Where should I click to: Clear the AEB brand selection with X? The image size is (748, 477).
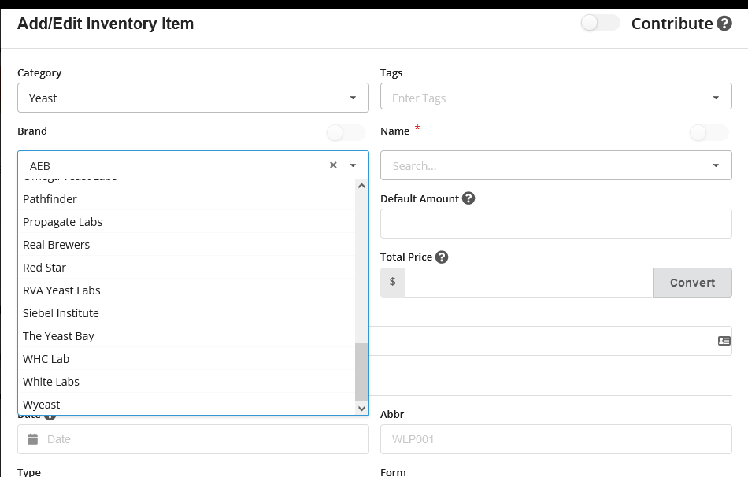[333, 165]
